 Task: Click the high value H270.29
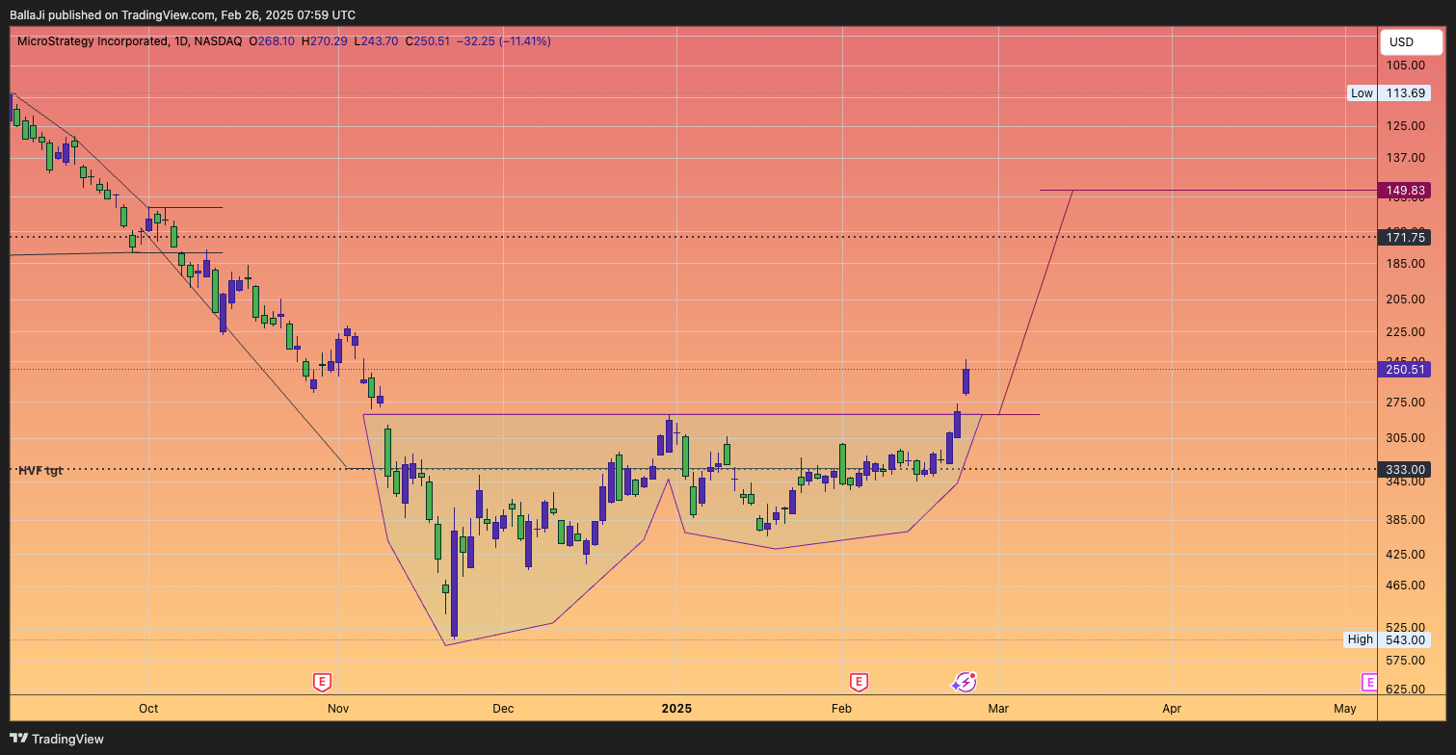(x=325, y=41)
